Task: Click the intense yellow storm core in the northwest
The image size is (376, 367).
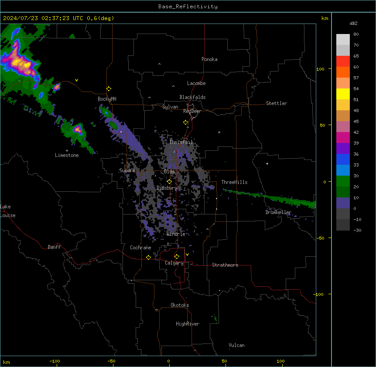Action: [21, 63]
